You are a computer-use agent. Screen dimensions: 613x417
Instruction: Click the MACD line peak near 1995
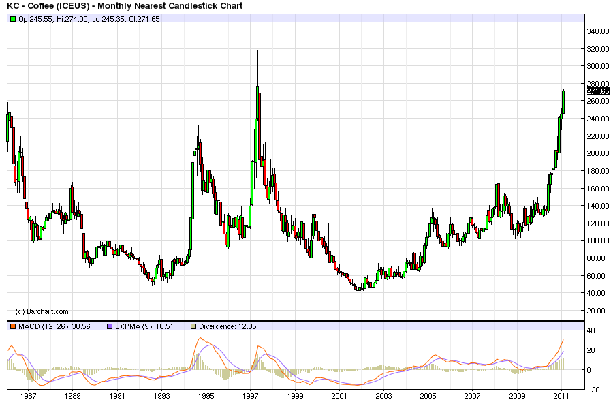[200, 338]
